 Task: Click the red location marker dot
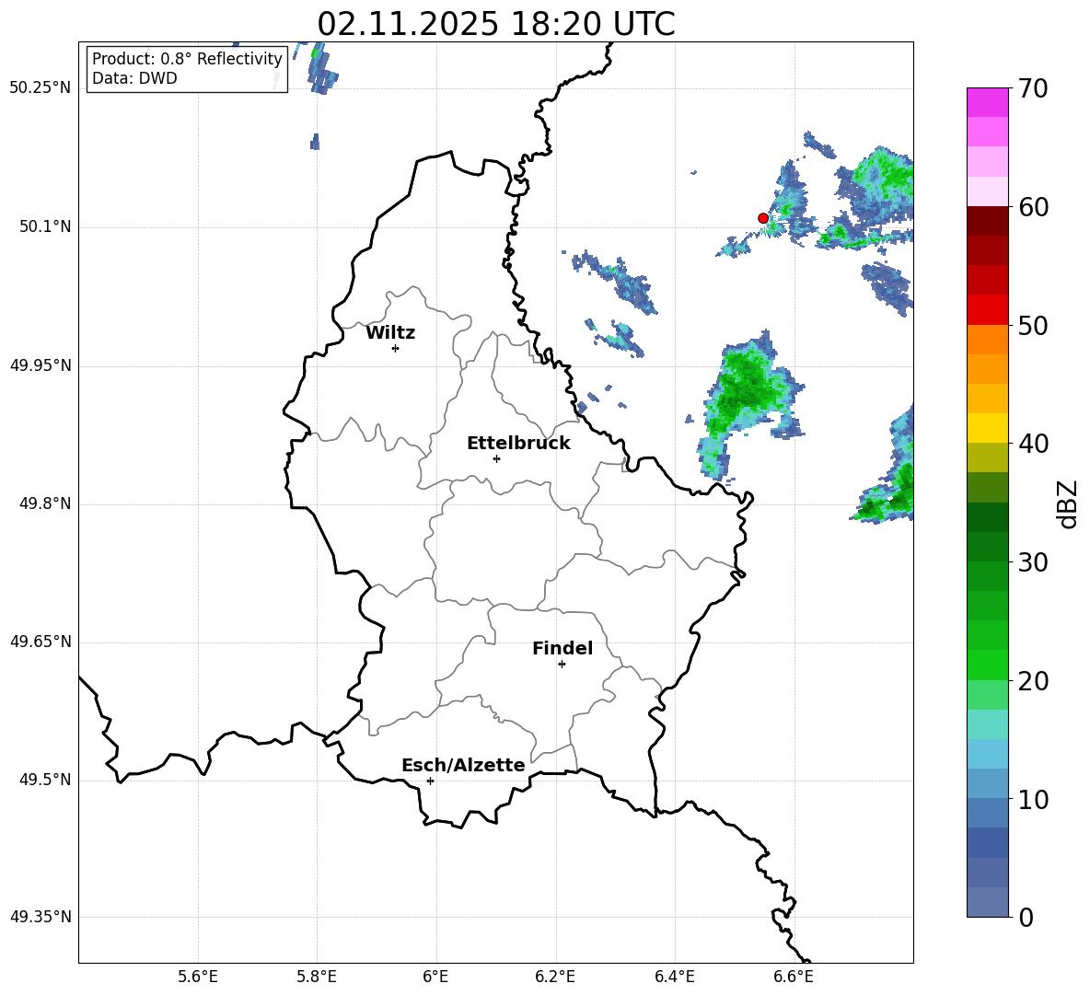(x=763, y=218)
